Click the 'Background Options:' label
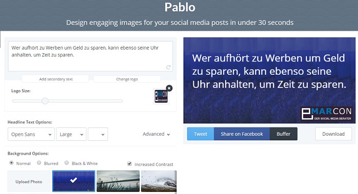This screenshot has width=358, height=194. 28,154
